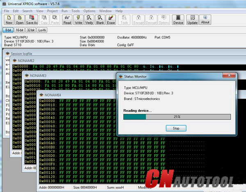
Task: Click address 0x000A0 row in NONAME4
Action: click(102, 143)
